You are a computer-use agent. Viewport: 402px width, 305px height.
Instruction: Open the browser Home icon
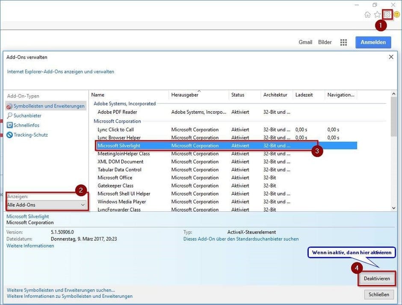(x=367, y=15)
